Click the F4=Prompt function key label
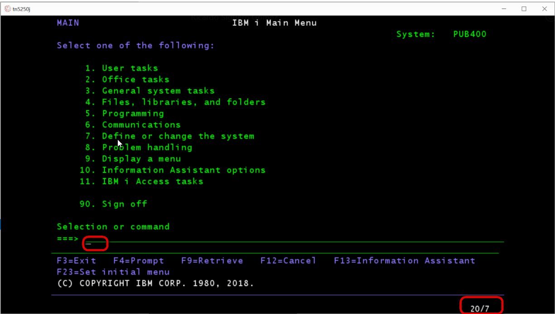This screenshot has height=314, width=555. point(139,261)
